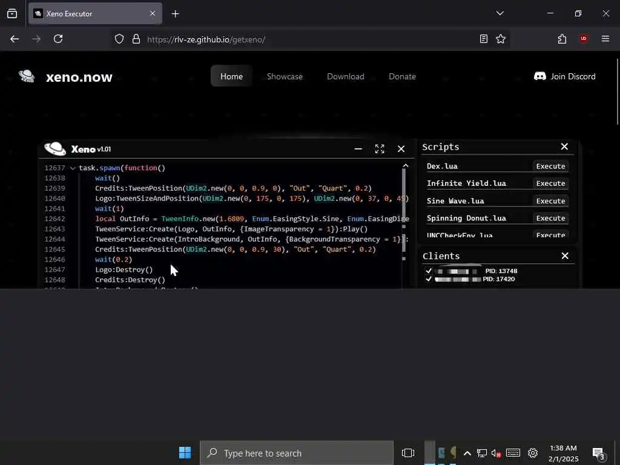List all tabs with the dropdown arrow
This screenshot has width=620, height=465.
[500, 13]
